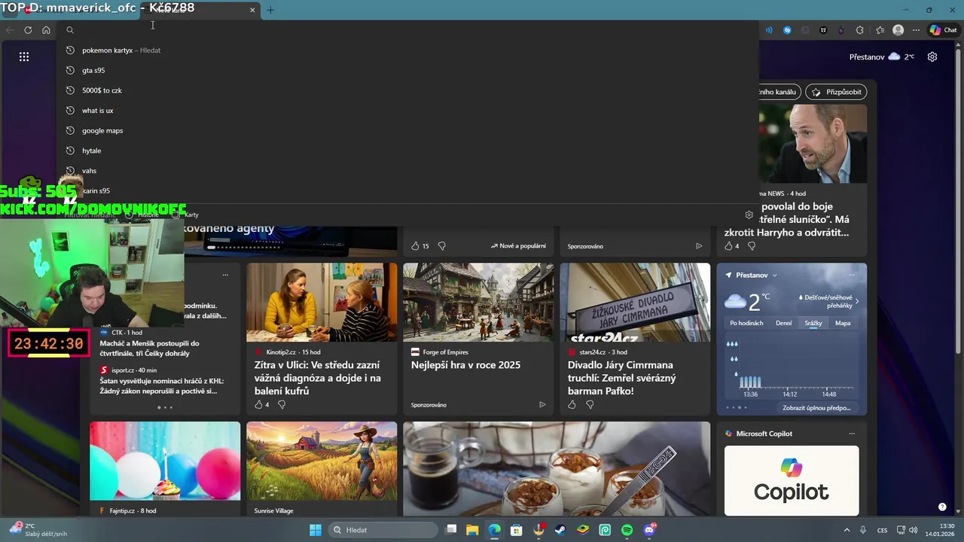This screenshot has height=542, width=964.
Task: Click Zobrazit úplnou předpověď link
Action: pos(816,408)
